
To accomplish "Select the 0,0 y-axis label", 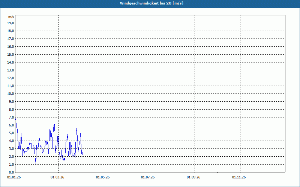I will (11, 172).
